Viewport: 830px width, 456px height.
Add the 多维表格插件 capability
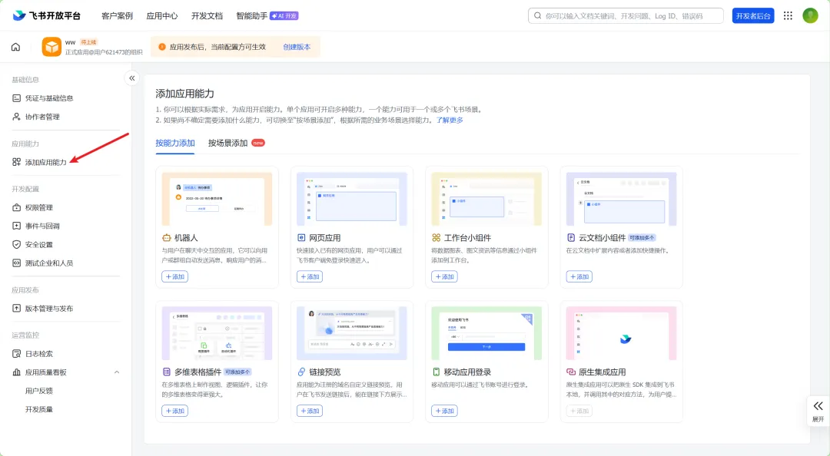174,411
